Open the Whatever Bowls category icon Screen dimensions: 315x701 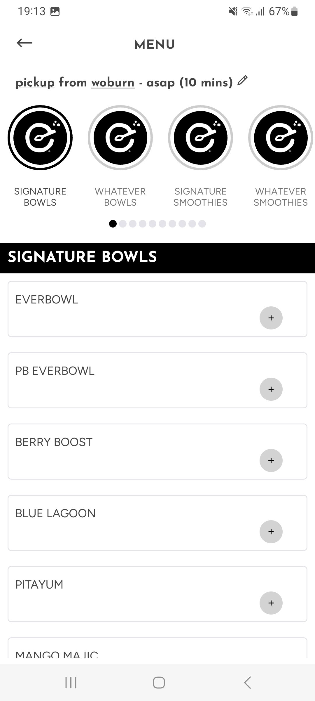tap(120, 138)
